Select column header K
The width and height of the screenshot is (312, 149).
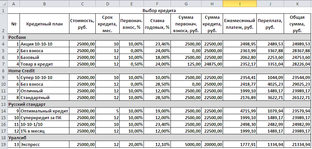pyautogui.click(x=298, y=3)
